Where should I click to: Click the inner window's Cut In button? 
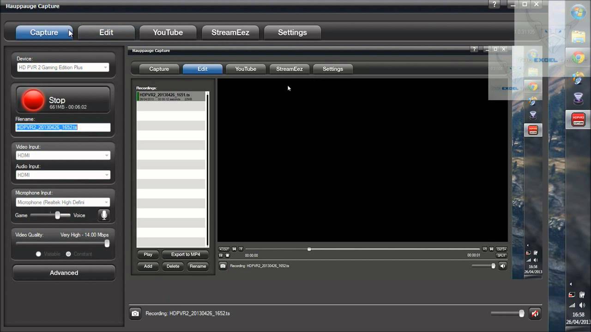[x=224, y=249]
